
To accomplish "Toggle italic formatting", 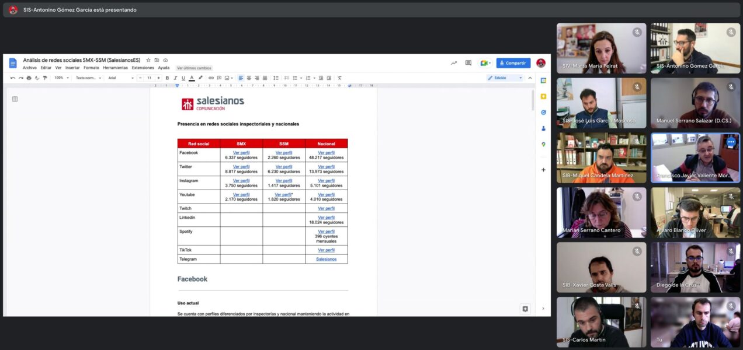I will click(x=175, y=78).
